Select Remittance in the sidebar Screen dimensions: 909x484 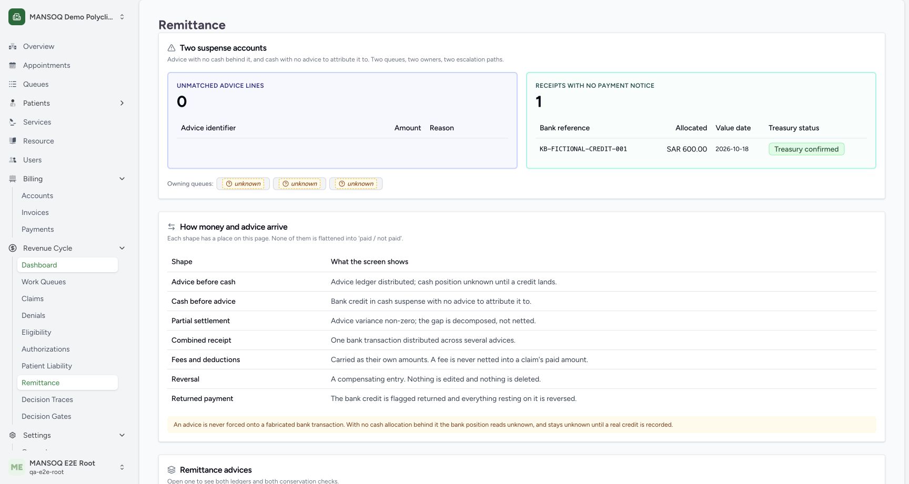tap(67, 383)
